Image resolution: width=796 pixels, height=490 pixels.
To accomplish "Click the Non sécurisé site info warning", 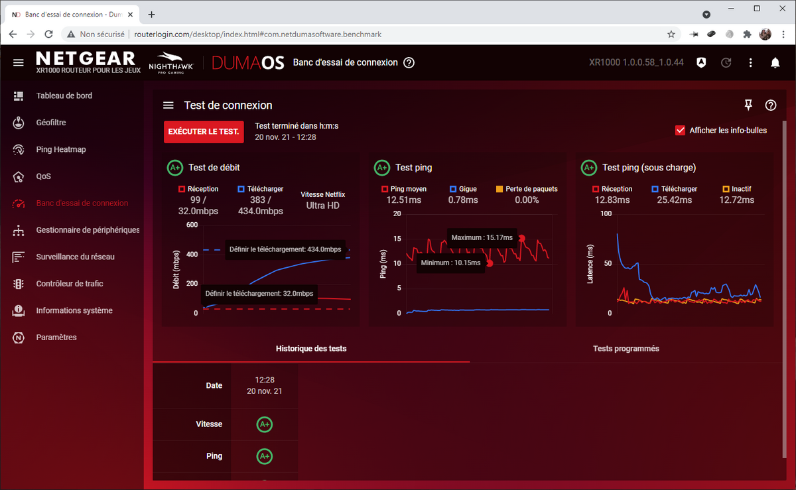I will tap(96, 34).
